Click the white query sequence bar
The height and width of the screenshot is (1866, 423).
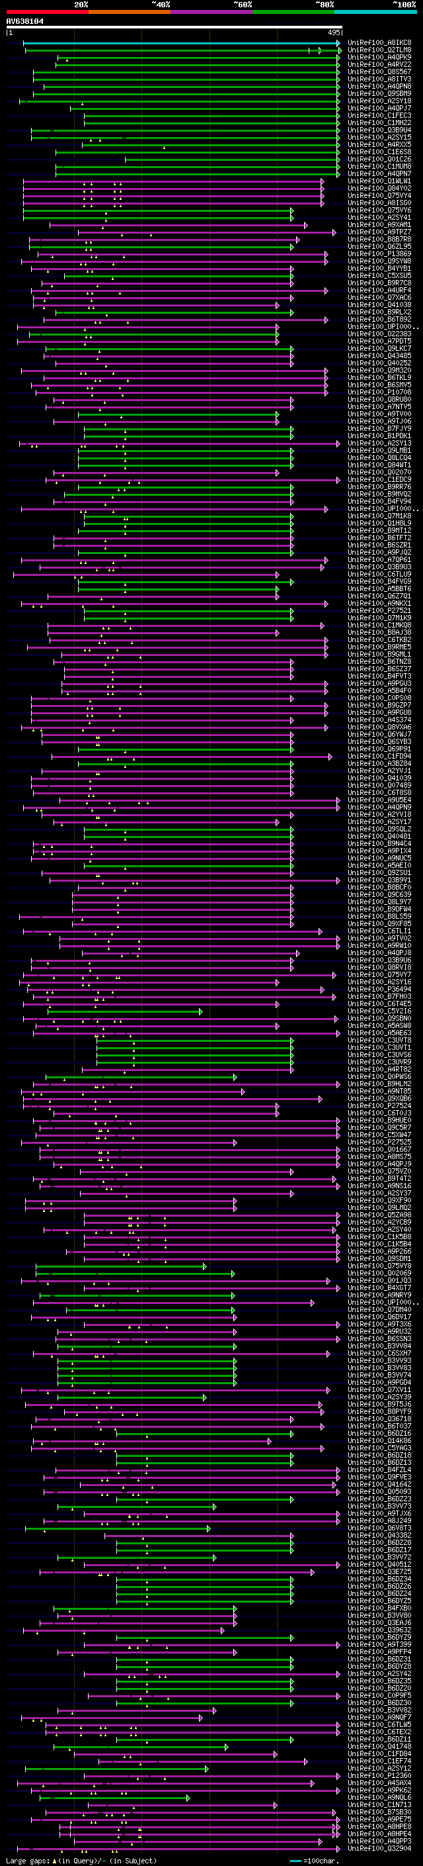[174, 28]
